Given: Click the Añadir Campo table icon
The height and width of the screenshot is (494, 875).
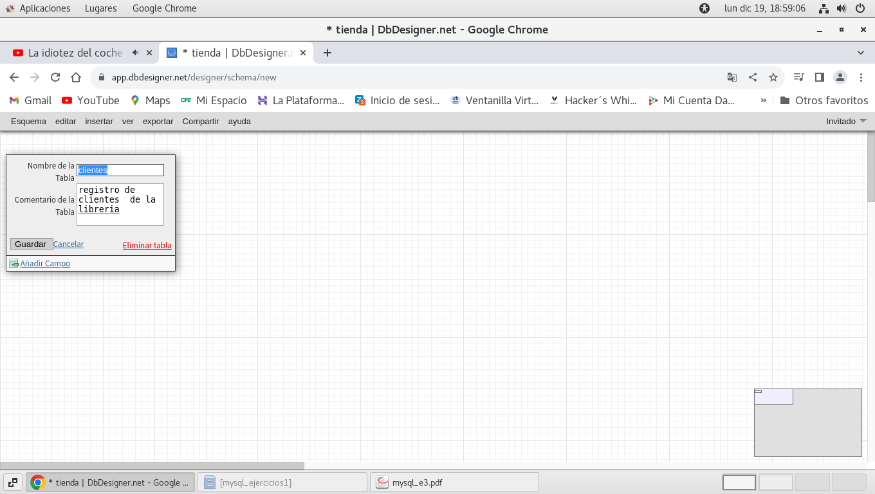Looking at the screenshot, I should (14, 263).
